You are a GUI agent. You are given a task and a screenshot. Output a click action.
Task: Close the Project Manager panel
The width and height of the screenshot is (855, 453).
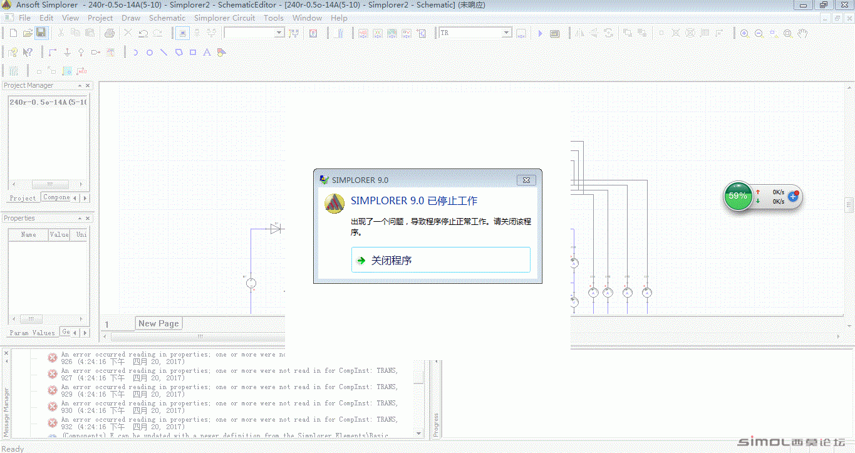(x=88, y=85)
